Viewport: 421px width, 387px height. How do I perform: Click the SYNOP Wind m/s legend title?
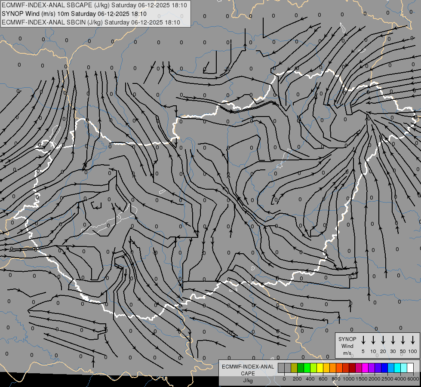pyautogui.click(x=347, y=346)
